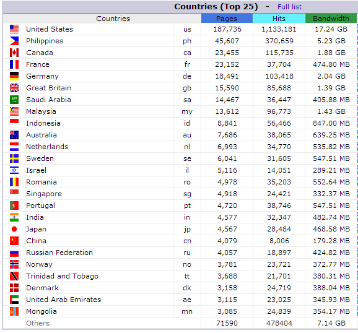358x333 pixels.
Task: Select the Sweden flag icon
Action: click(x=14, y=158)
